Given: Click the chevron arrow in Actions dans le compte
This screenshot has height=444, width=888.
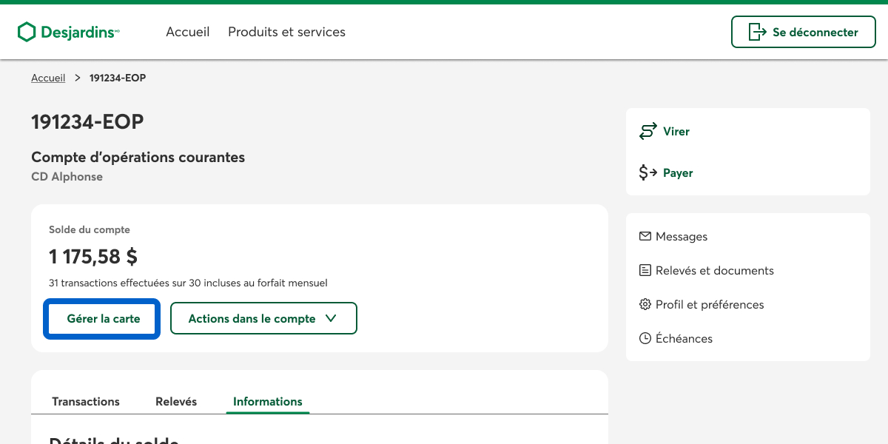Looking at the screenshot, I should 331,318.
